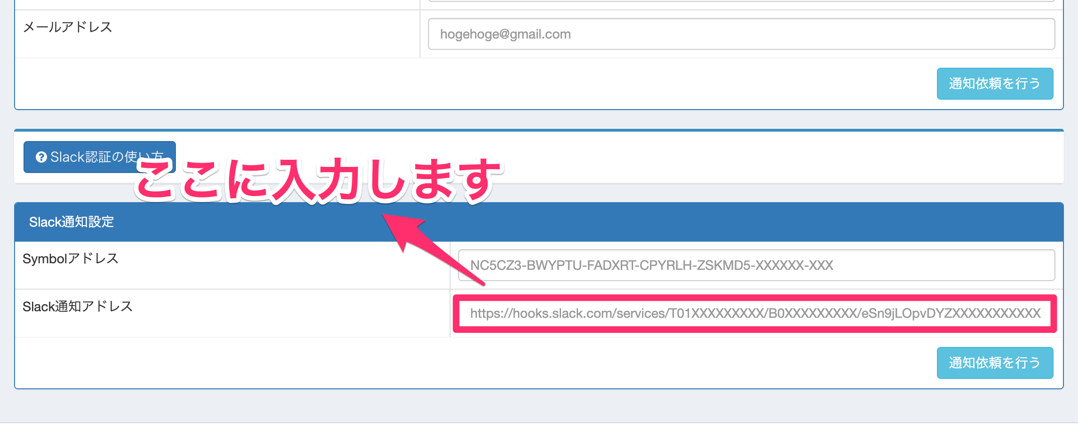Click the question mark icon on Slack認証の使い方
Viewport: 1078px width, 425px height.
tap(41, 157)
